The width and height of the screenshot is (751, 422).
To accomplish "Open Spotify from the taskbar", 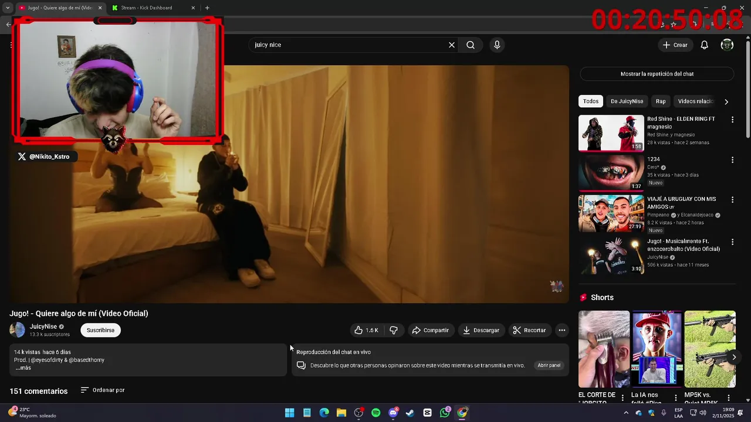I will [376, 413].
